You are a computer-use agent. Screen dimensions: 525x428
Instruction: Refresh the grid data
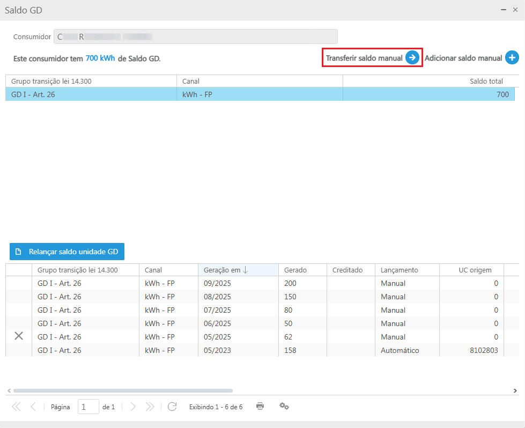(x=172, y=407)
